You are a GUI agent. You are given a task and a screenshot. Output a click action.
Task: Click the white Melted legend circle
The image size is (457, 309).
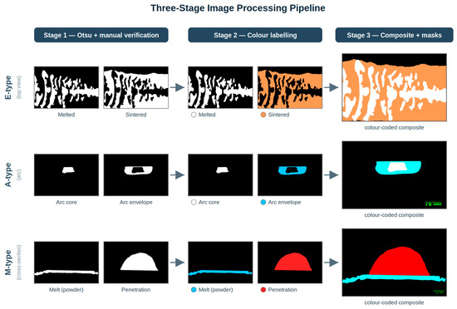pyautogui.click(x=194, y=115)
